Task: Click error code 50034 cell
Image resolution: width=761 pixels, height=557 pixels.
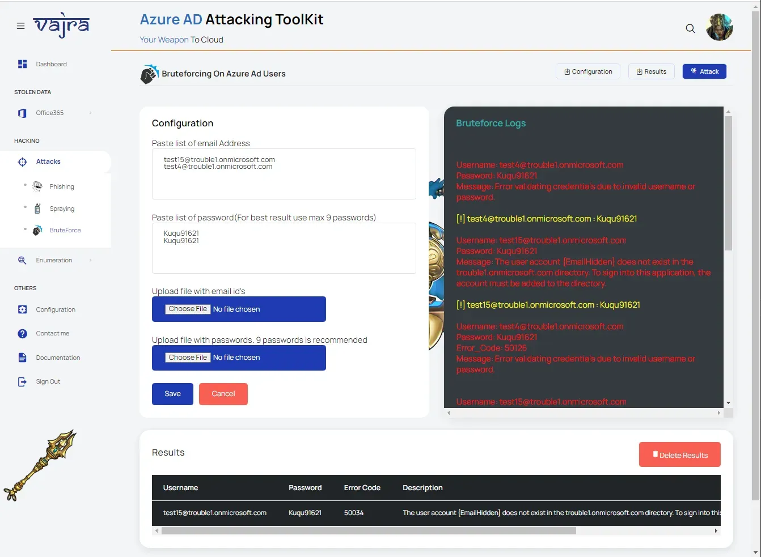Action: (354, 513)
